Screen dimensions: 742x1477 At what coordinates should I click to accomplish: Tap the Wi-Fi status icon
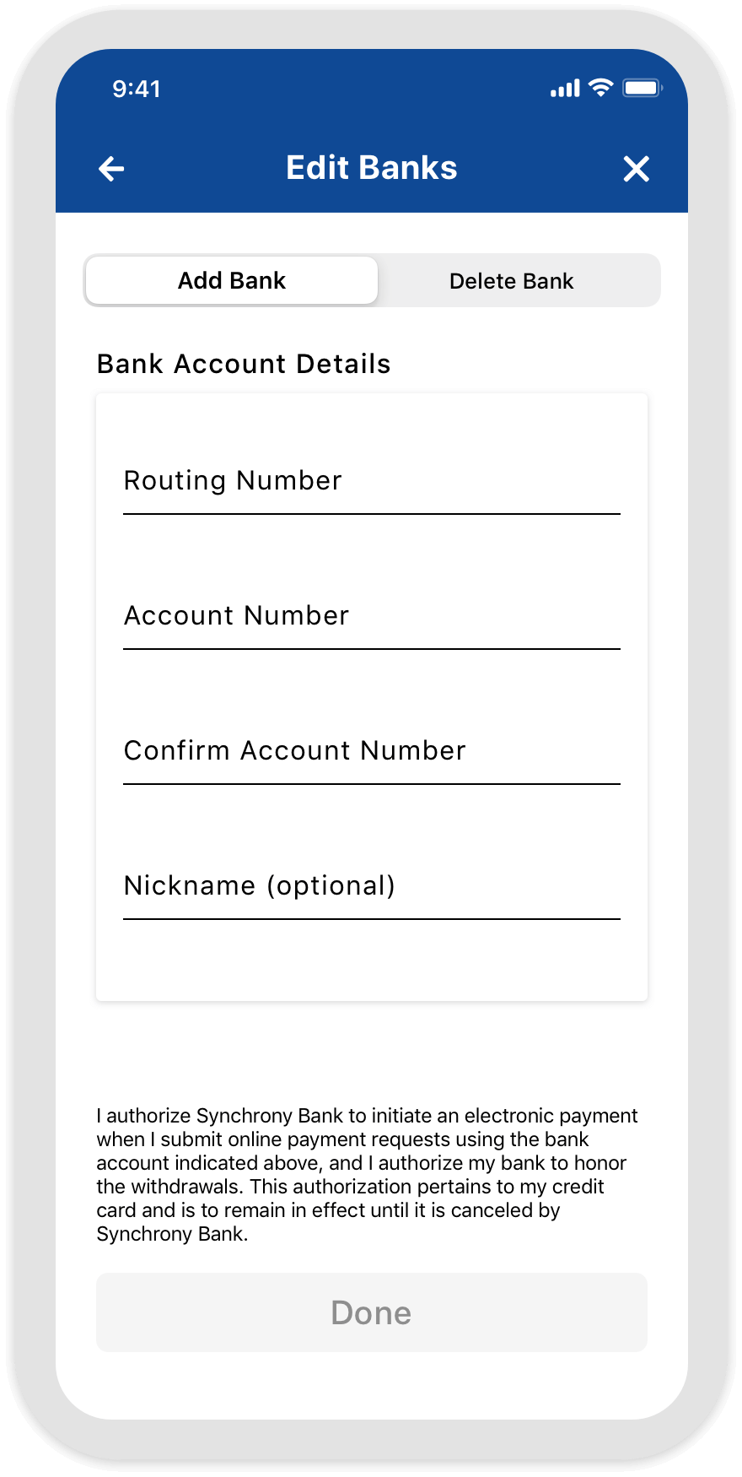600,88
